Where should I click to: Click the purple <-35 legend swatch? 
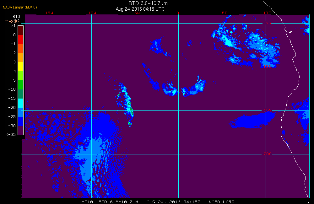(21, 130)
